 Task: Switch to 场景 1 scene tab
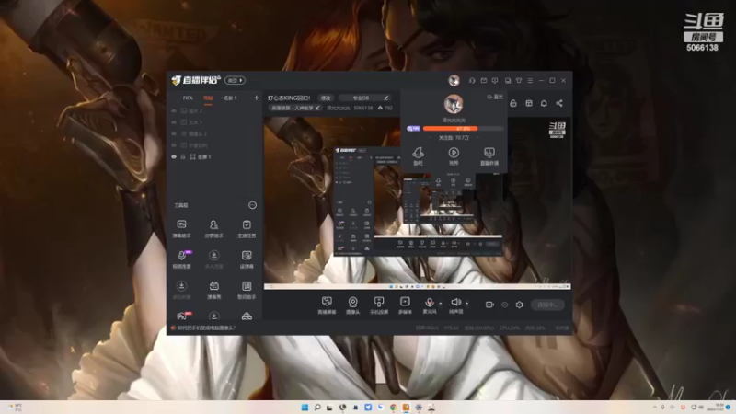[x=229, y=98]
